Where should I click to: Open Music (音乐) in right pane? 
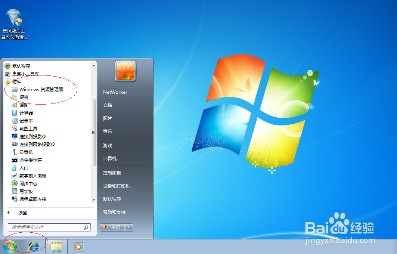(x=108, y=131)
